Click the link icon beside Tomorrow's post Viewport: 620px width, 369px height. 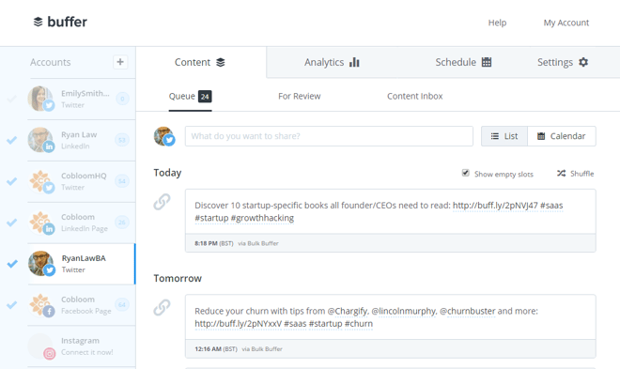pyautogui.click(x=163, y=307)
